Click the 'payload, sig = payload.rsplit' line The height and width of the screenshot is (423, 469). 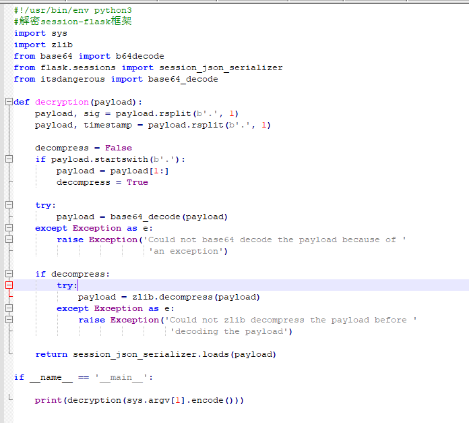[136, 113]
